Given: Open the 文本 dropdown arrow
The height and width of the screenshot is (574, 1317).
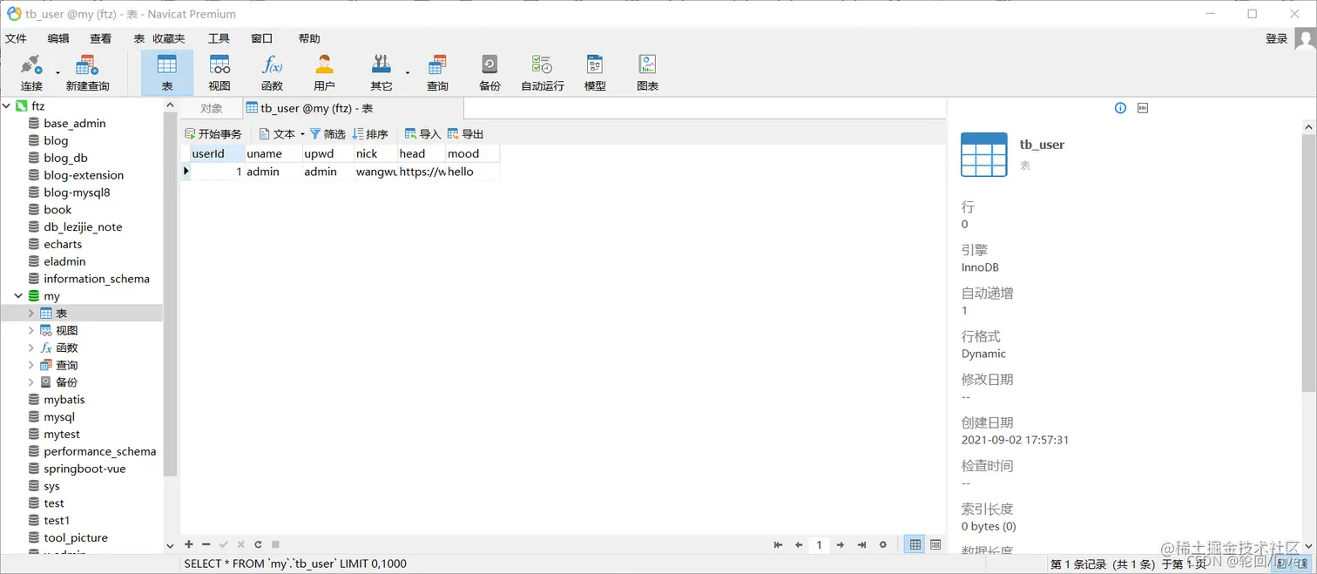Looking at the screenshot, I should point(302,134).
